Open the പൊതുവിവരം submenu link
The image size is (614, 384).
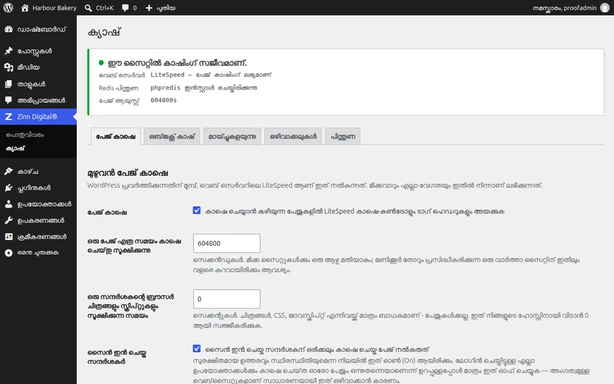pos(25,135)
